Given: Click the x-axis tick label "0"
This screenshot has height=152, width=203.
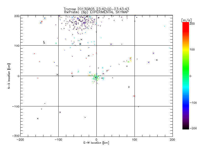Looking at the screenshot, I should coord(96,140).
